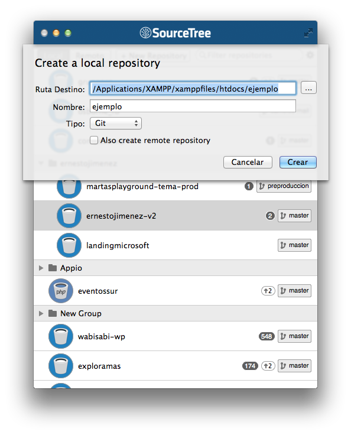Select the wabisabi-wp repository name

[102, 336]
